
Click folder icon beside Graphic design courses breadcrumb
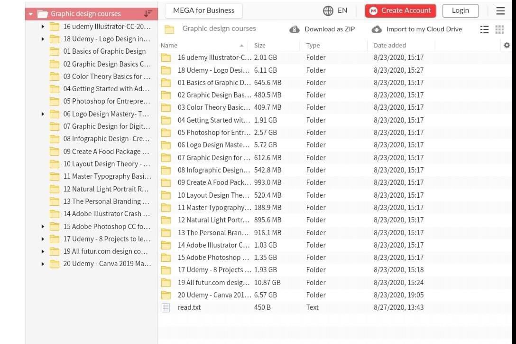169,29
